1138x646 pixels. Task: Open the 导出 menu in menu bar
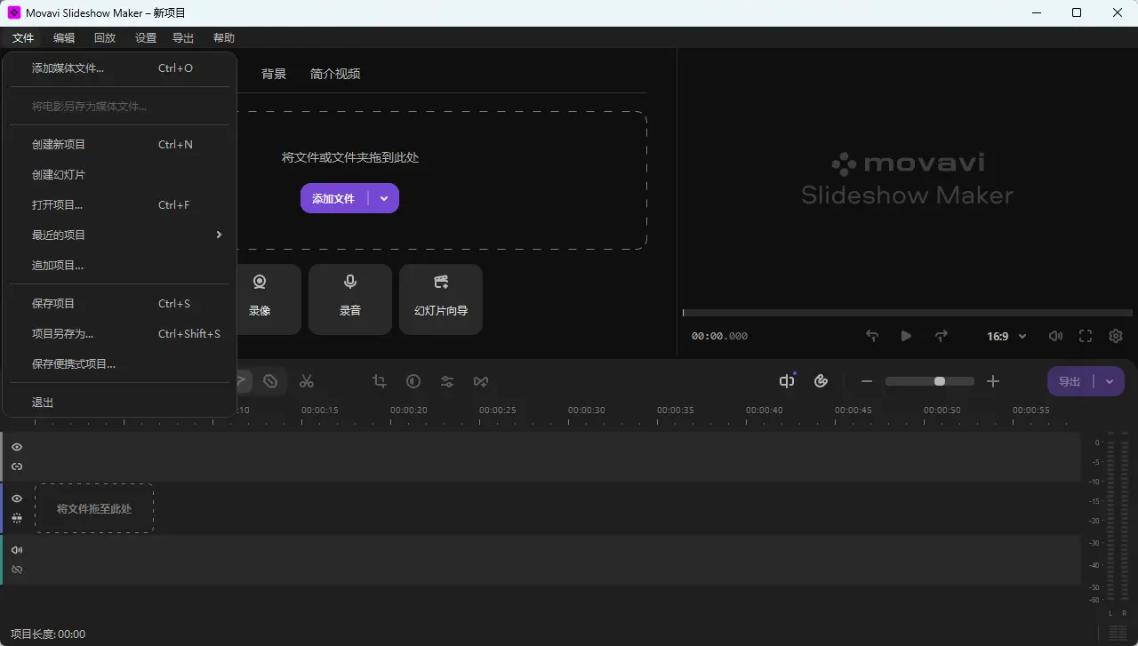[183, 37]
